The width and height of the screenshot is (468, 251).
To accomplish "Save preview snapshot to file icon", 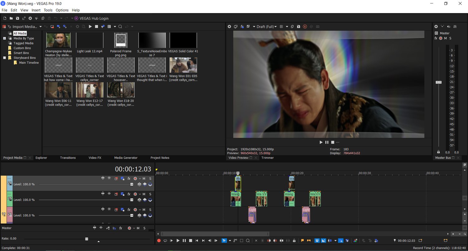I will coord(299,27).
